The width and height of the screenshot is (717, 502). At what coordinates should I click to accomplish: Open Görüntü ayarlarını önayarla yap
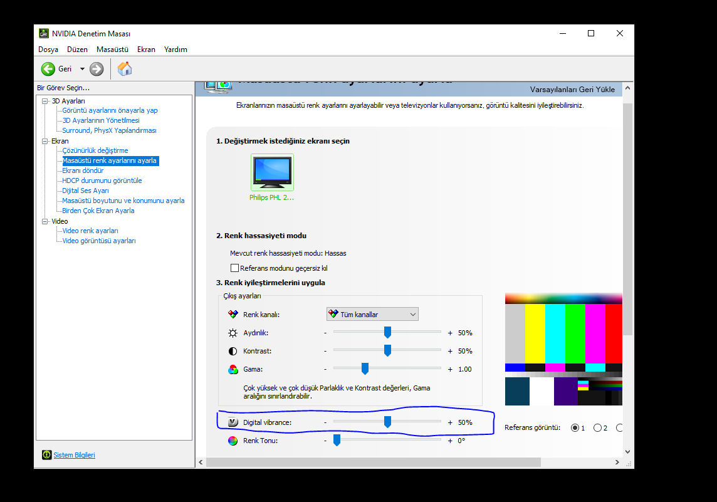click(x=110, y=110)
